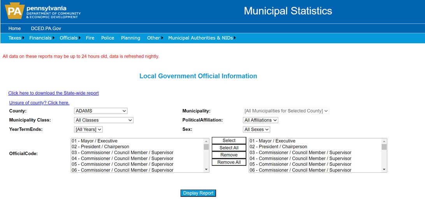
Task: Click the 'Unsure of county? Click here.' link
Action: coord(39,103)
